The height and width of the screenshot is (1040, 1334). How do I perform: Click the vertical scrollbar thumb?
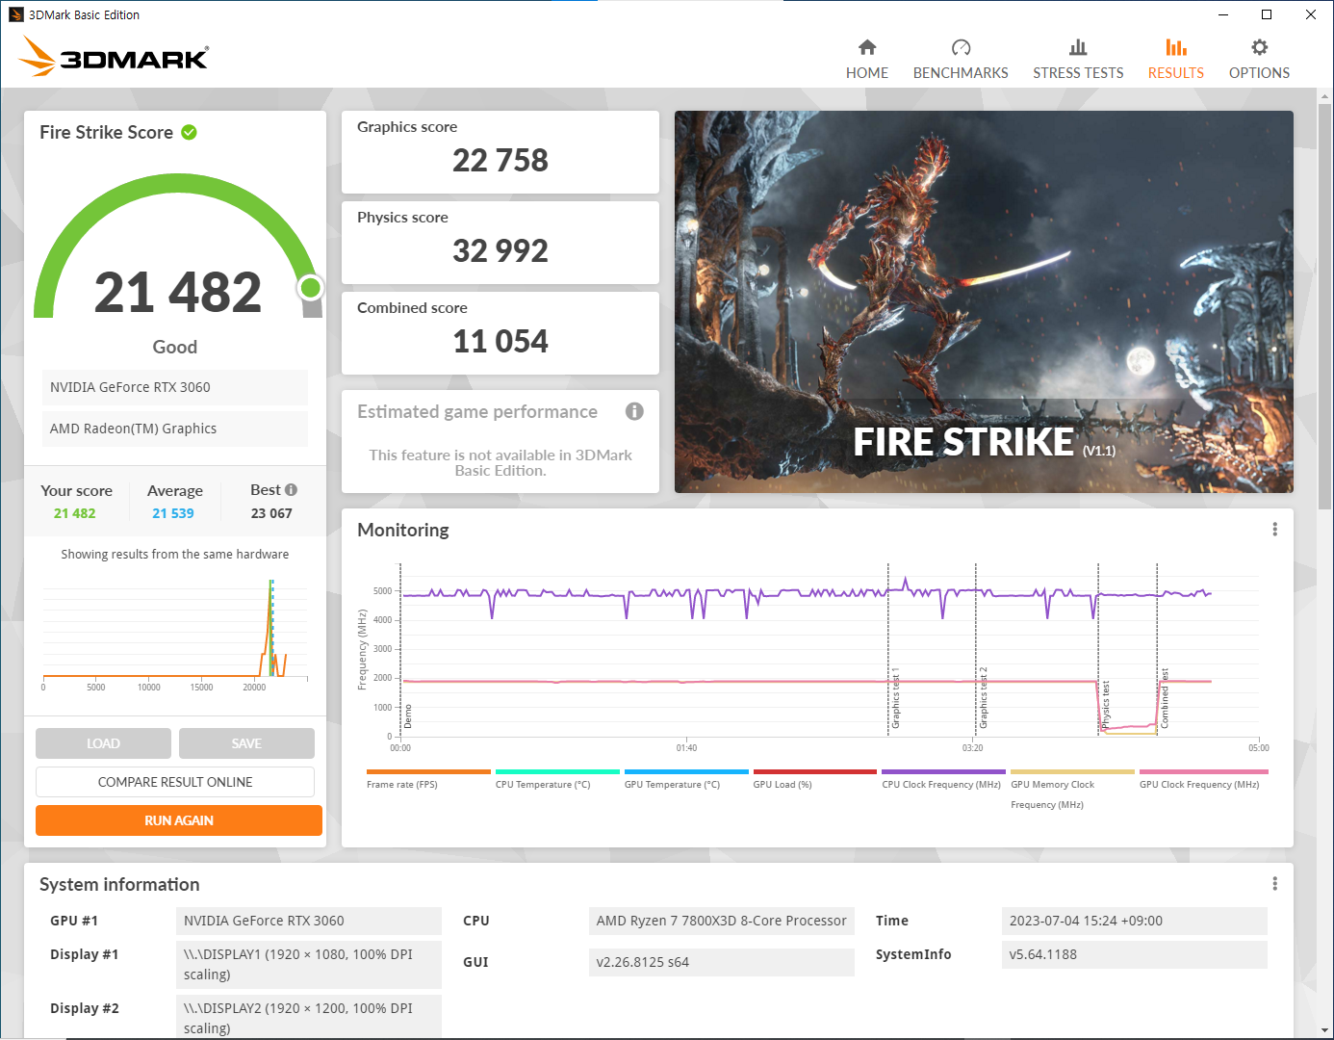point(1324,308)
